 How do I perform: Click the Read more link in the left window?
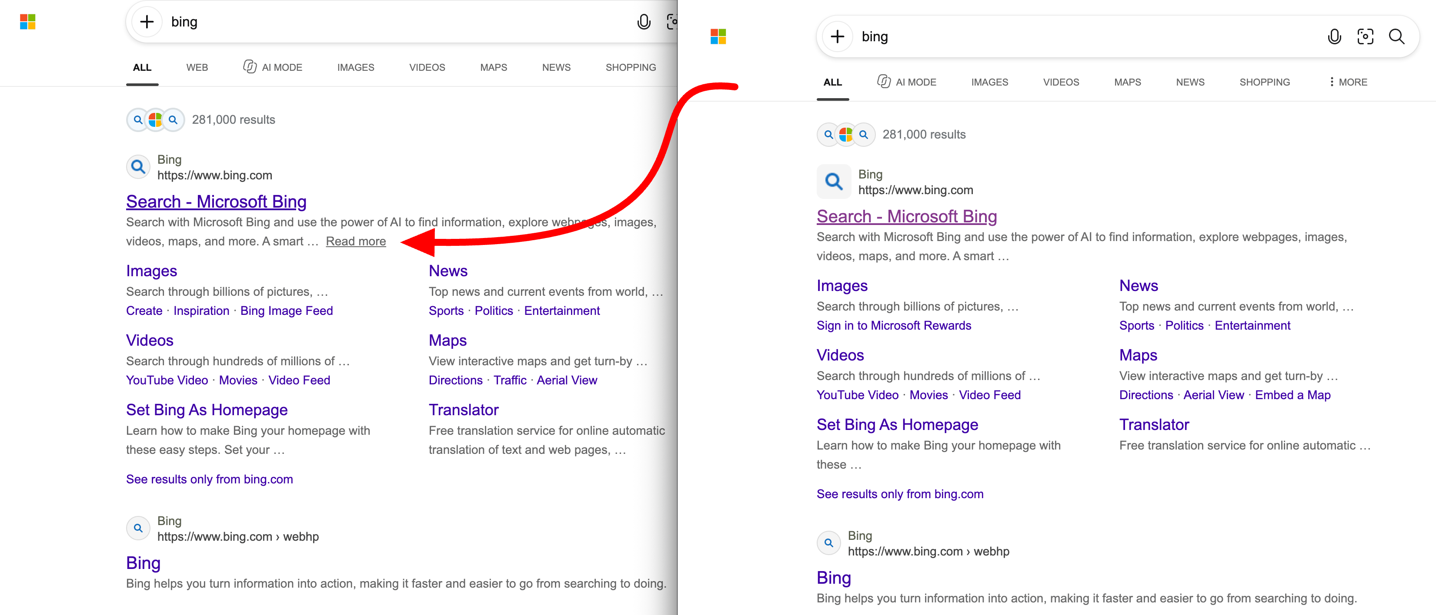(356, 241)
